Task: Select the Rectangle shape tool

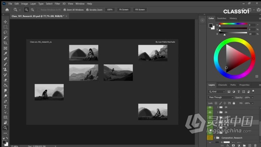Action: click(x=5, y=117)
